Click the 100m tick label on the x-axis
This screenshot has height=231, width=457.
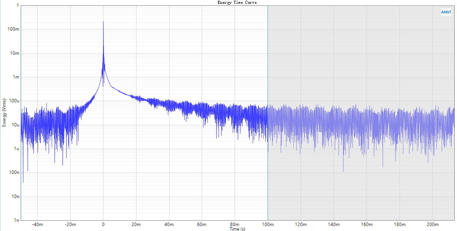(268, 224)
